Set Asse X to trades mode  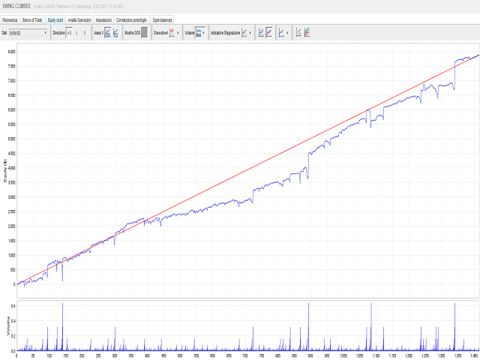108,33
